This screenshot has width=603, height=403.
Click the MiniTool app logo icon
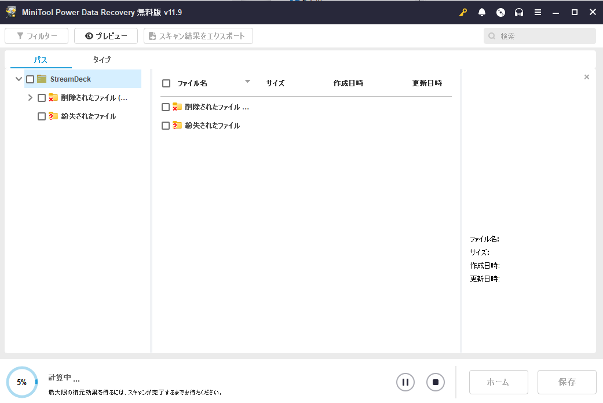(x=11, y=12)
